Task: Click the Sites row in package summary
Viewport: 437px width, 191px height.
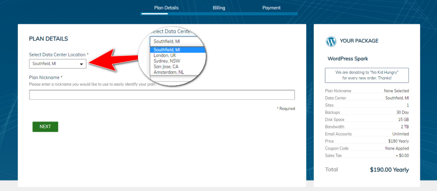Action: click(367, 105)
